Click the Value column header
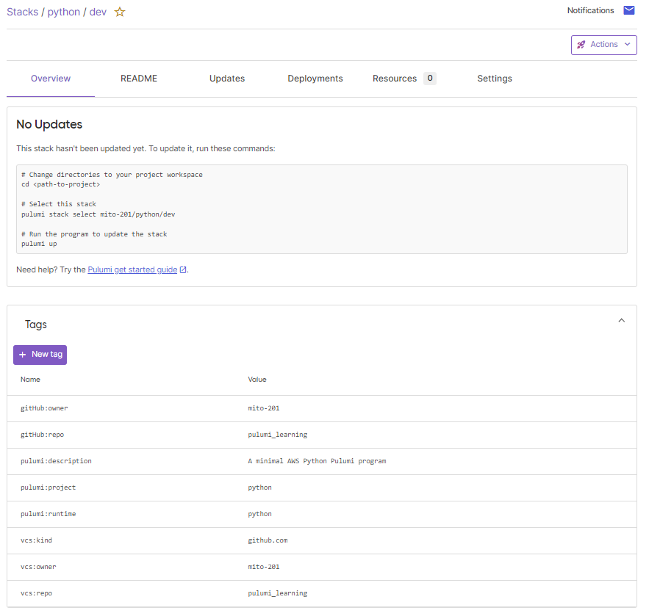The height and width of the screenshot is (616, 649). tap(257, 380)
